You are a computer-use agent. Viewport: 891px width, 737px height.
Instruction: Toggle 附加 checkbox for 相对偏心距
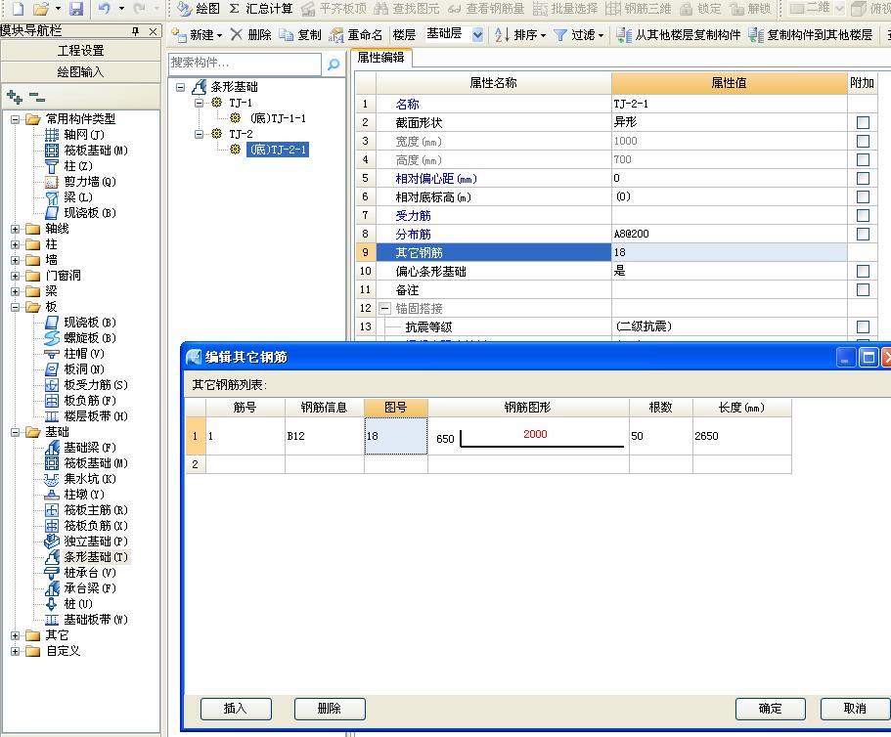[x=863, y=178]
